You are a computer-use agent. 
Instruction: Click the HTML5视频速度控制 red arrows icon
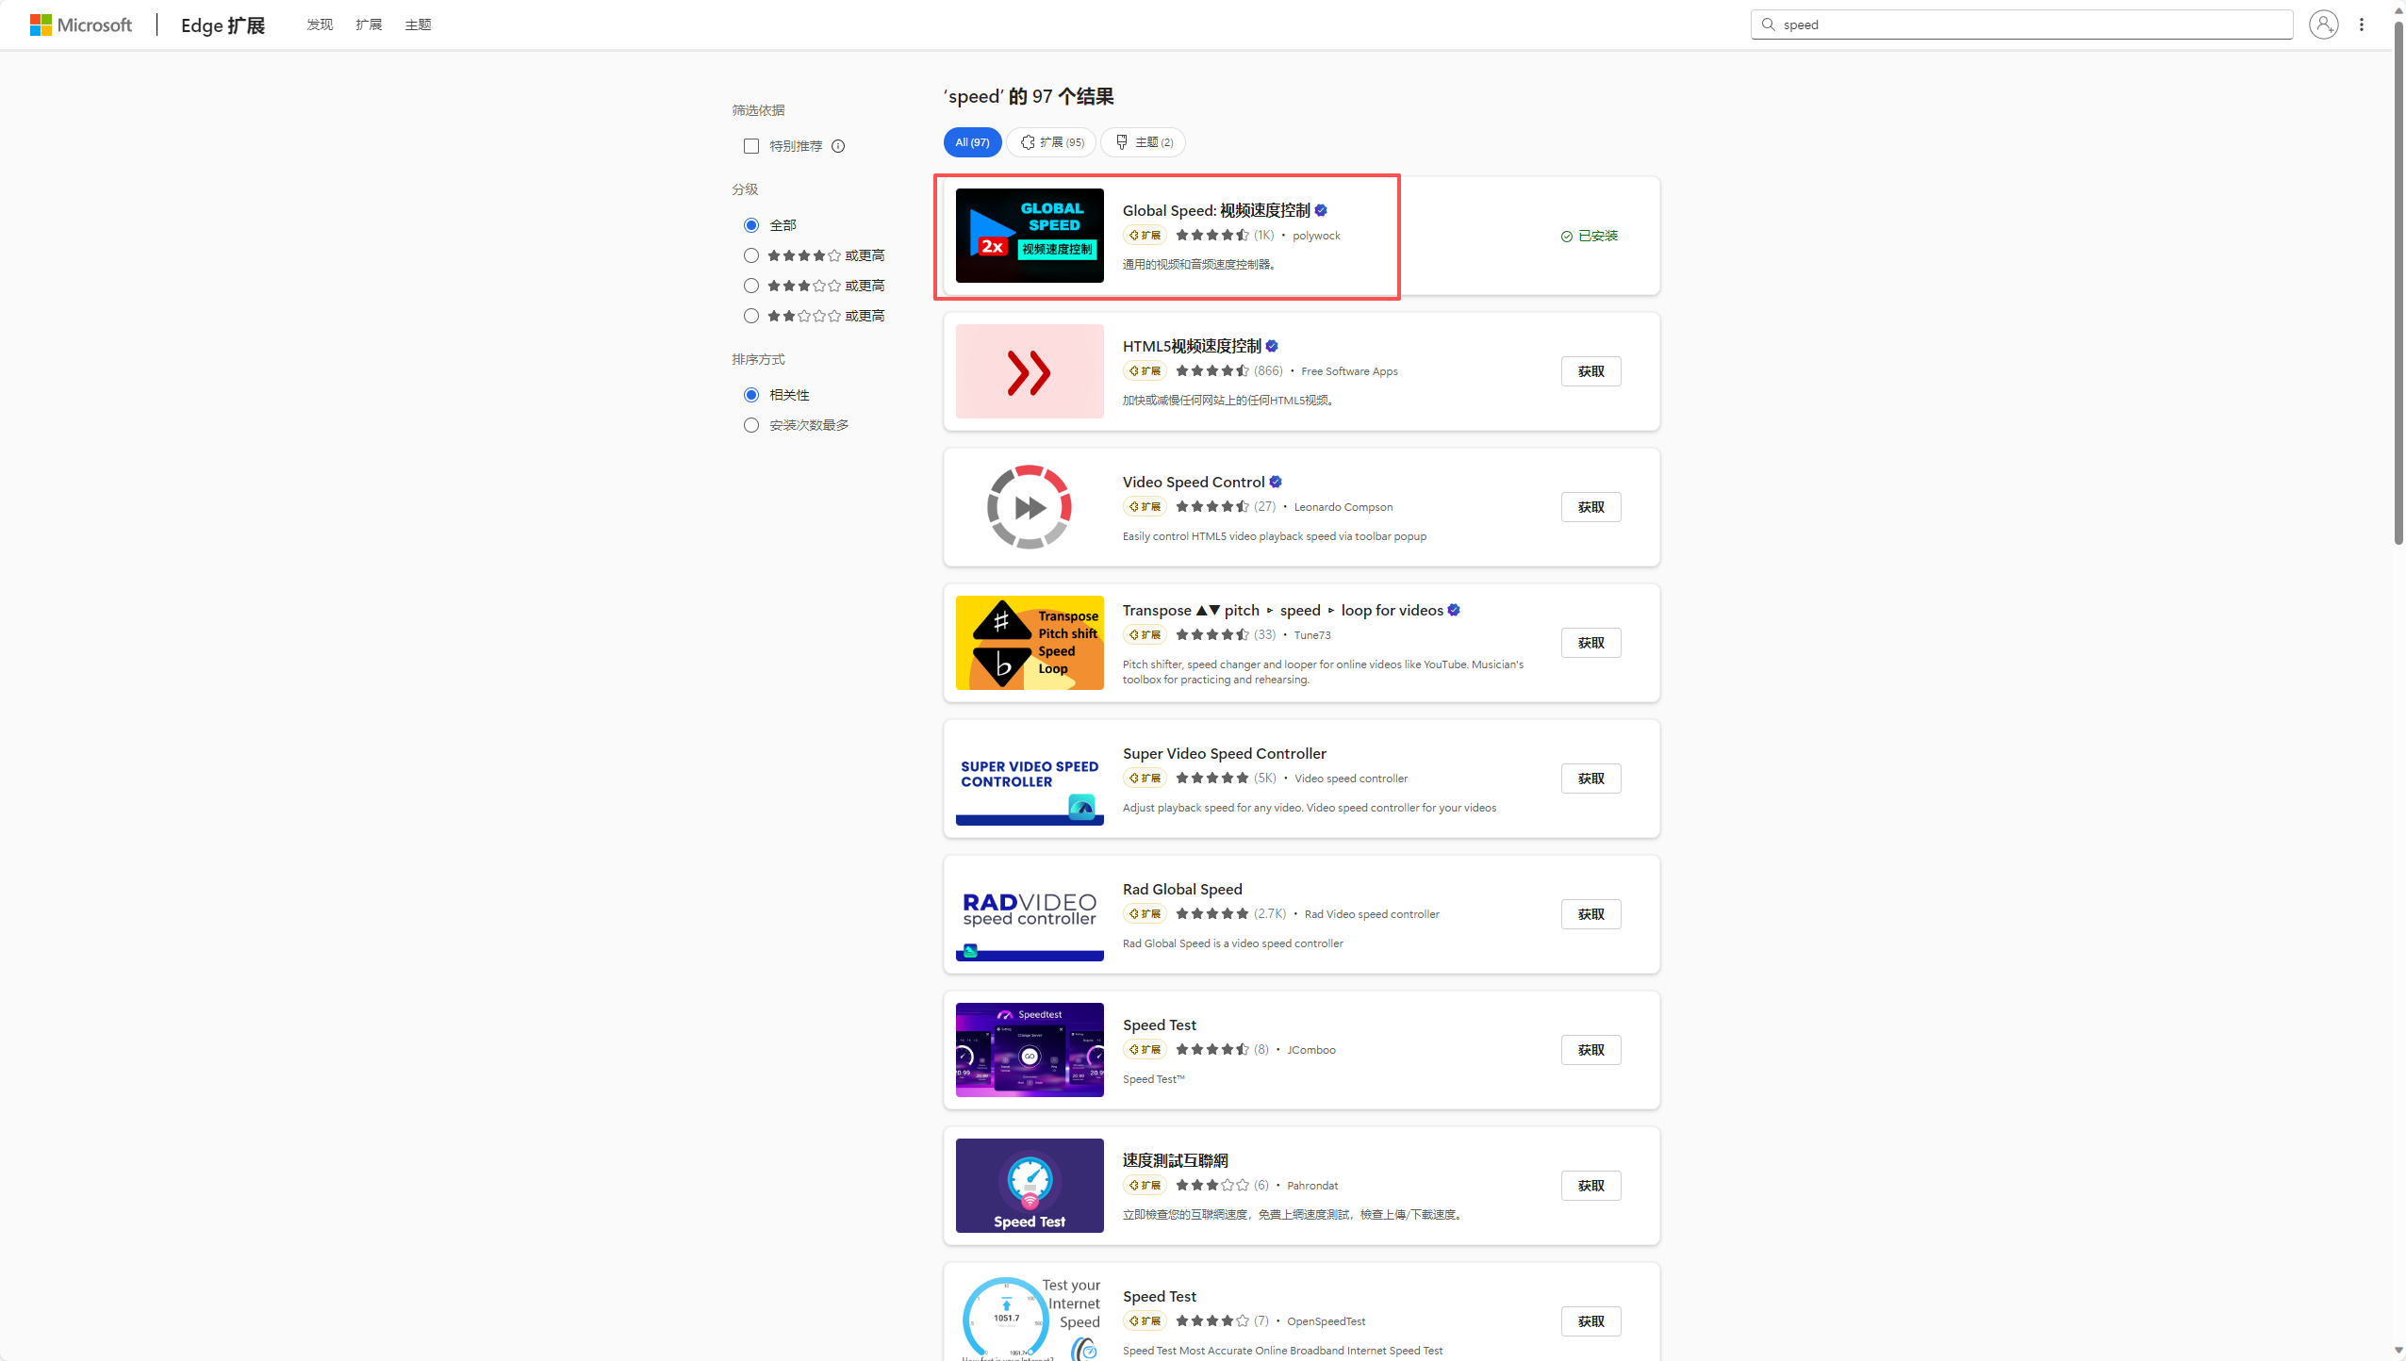point(1030,371)
